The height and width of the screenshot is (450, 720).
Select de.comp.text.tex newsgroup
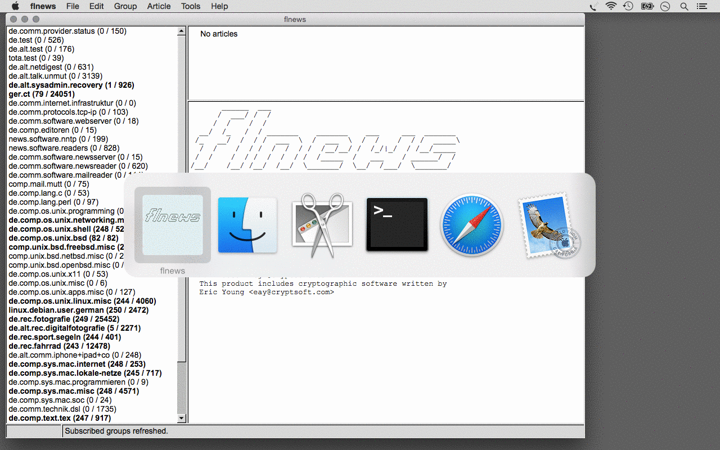coord(60,418)
